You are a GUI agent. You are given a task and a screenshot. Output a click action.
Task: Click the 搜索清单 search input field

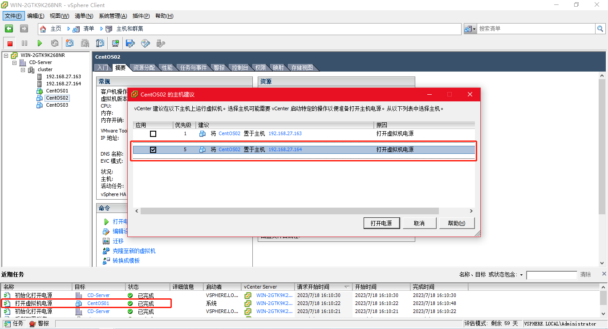click(536, 28)
